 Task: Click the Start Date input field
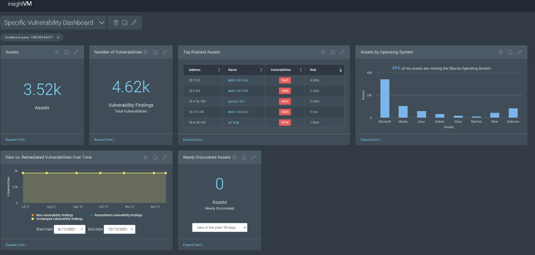(x=67, y=229)
